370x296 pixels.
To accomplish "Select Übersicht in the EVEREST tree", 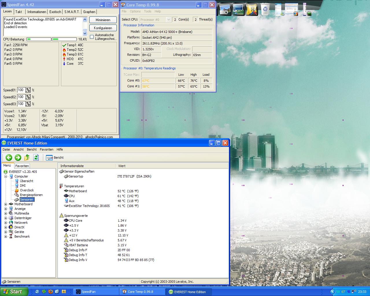I will (26, 181).
